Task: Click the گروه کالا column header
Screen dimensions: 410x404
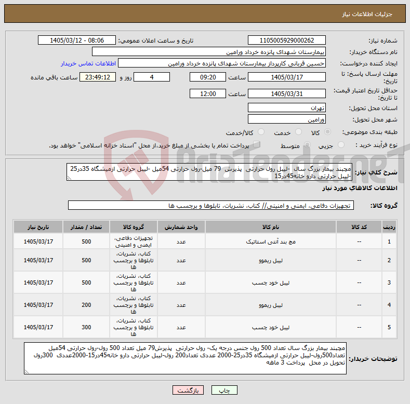Action: point(134,227)
